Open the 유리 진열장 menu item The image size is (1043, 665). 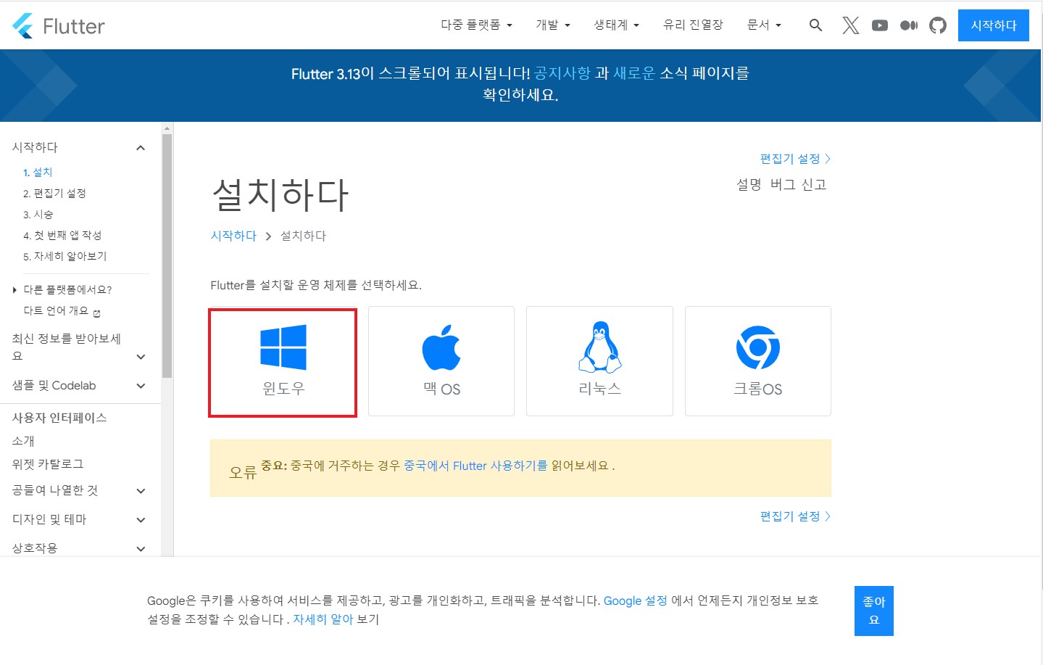pyautogui.click(x=693, y=25)
